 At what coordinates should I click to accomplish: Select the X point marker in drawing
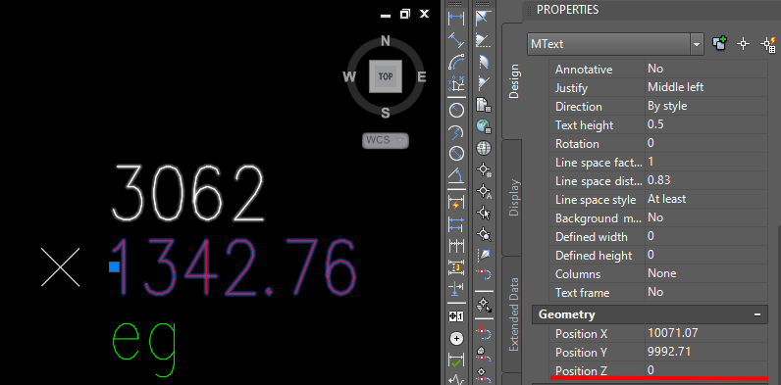click(x=60, y=267)
